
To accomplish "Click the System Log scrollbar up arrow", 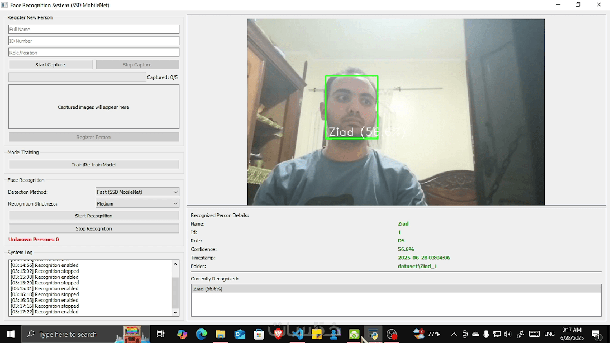I will [x=175, y=264].
